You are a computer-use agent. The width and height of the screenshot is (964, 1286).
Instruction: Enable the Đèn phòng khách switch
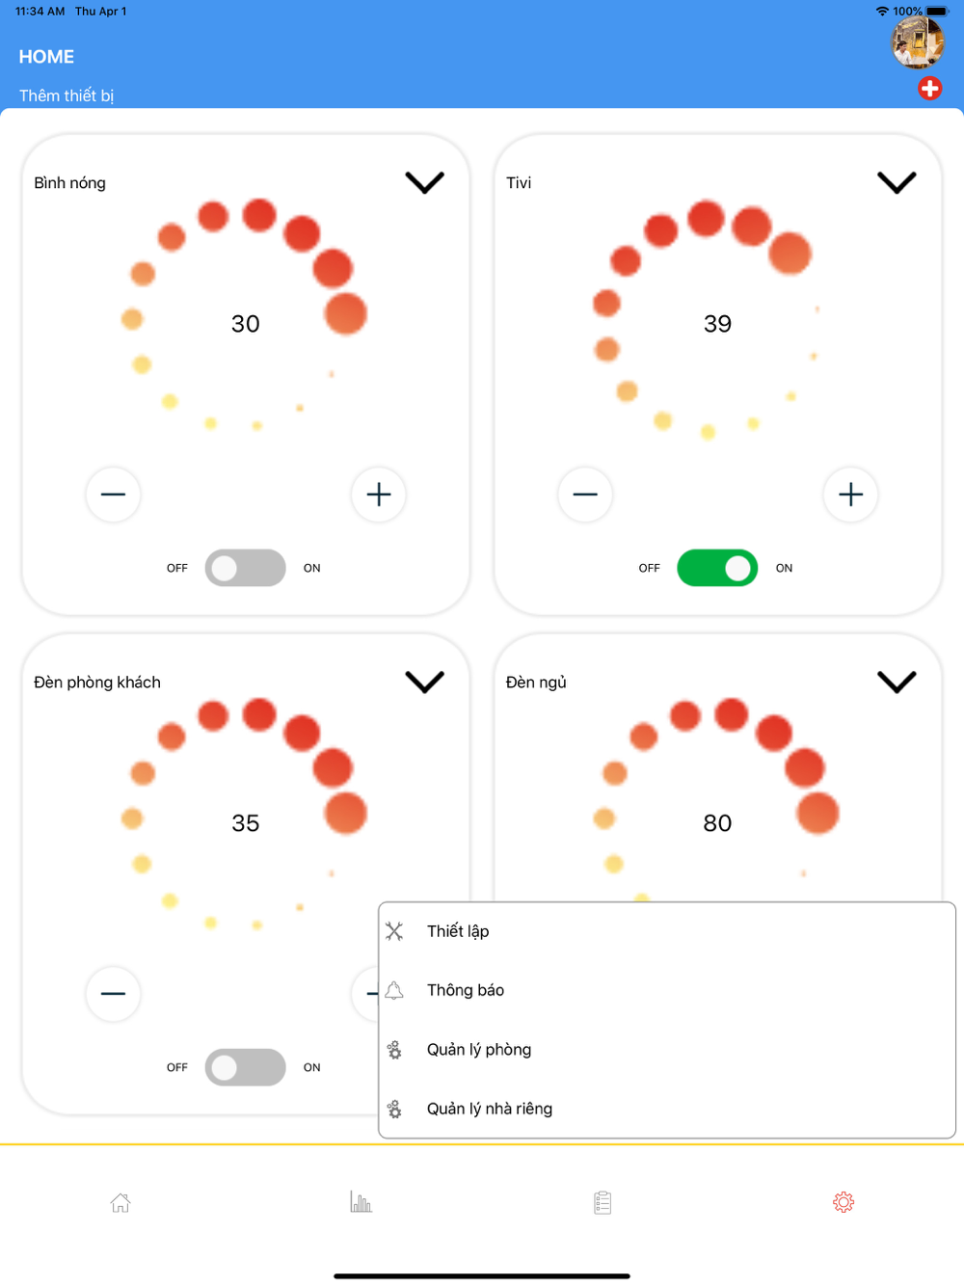(245, 1067)
